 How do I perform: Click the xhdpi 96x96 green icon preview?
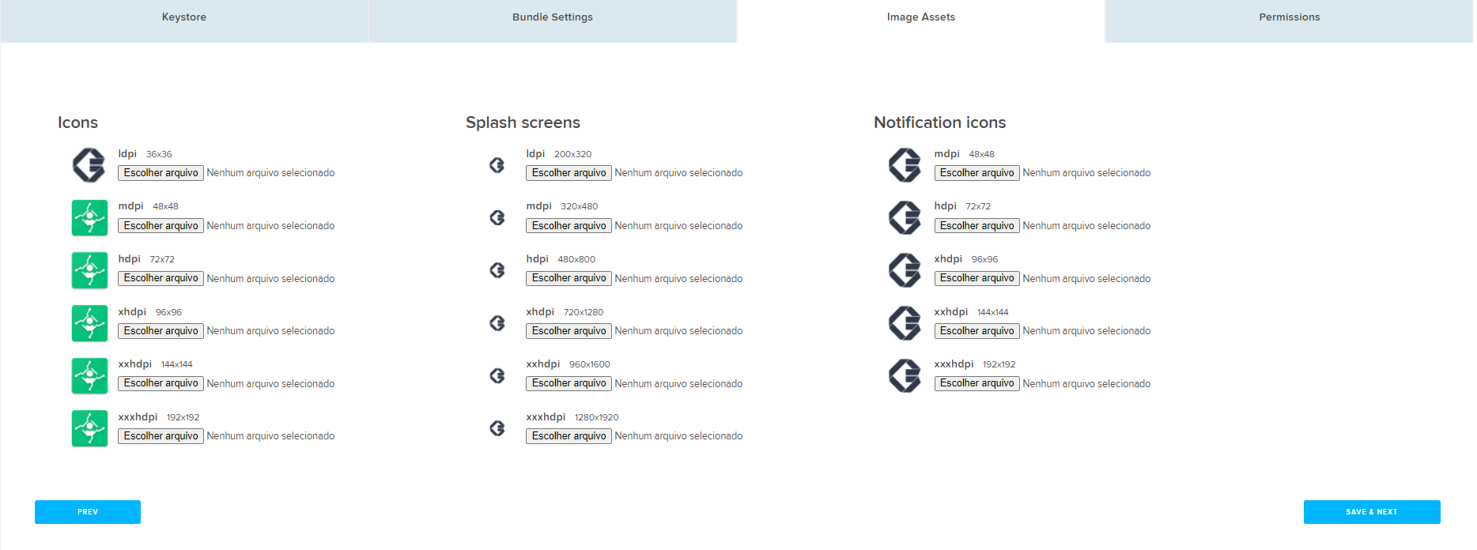(89, 323)
